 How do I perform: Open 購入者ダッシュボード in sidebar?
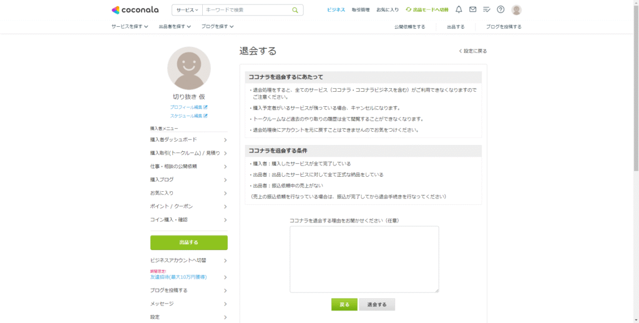[x=188, y=140]
